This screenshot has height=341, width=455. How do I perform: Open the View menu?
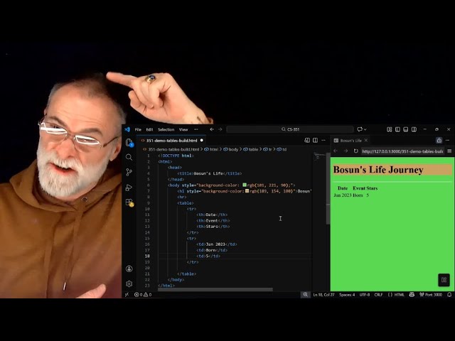pyautogui.click(x=183, y=129)
